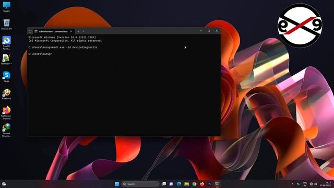The image size is (334, 188).
Task: Open Task View from the taskbar
Action: [x=164, y=184]
